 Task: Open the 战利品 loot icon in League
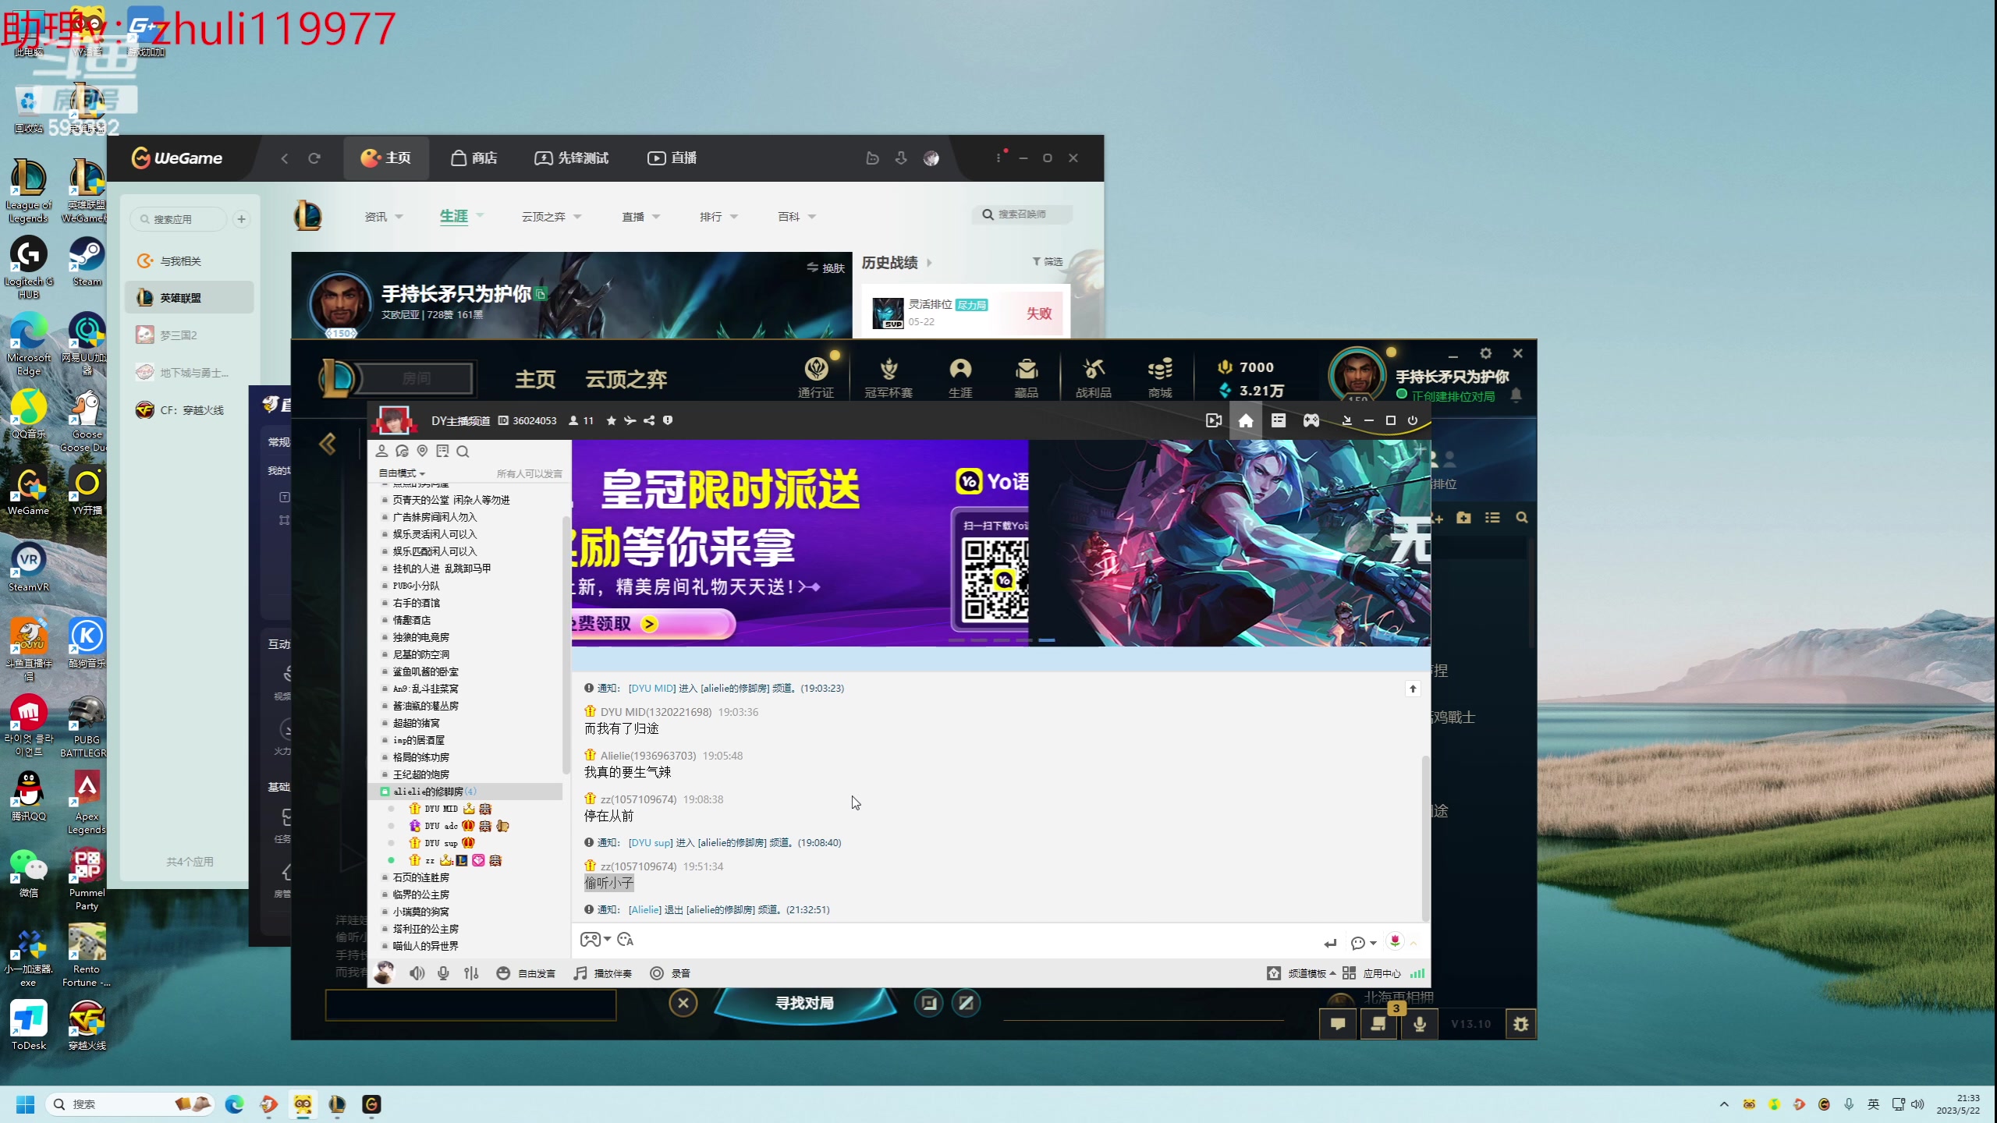[1094, 377]
